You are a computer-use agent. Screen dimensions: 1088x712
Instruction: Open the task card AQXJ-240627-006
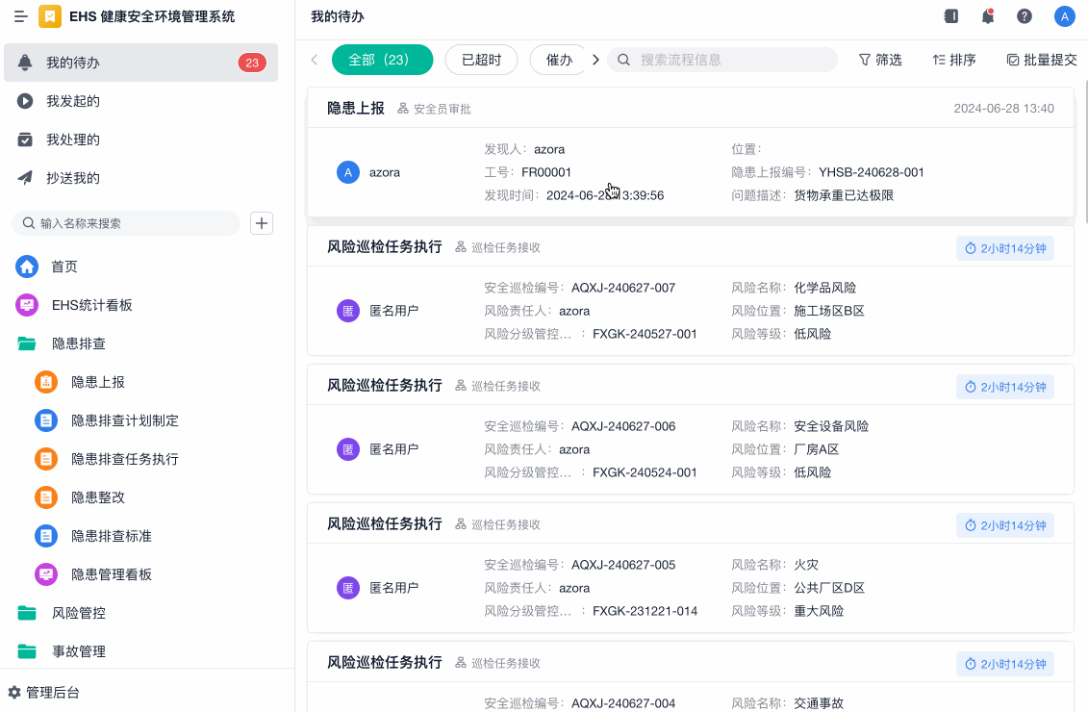(x=691, y=429)
